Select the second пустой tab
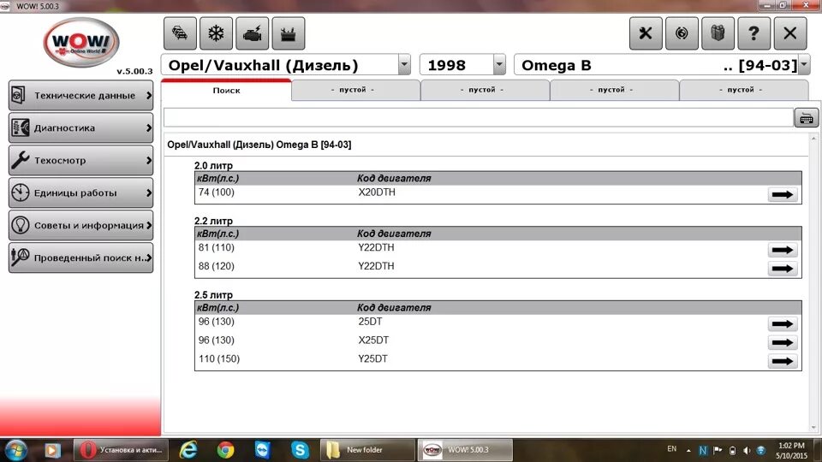This screenshot has width=822, height=462. 485,90
